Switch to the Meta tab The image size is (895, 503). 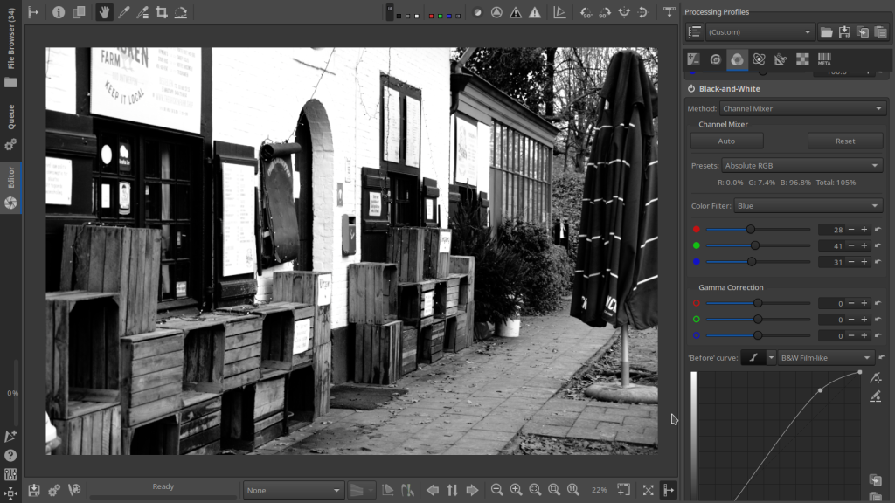coord(824,59)
